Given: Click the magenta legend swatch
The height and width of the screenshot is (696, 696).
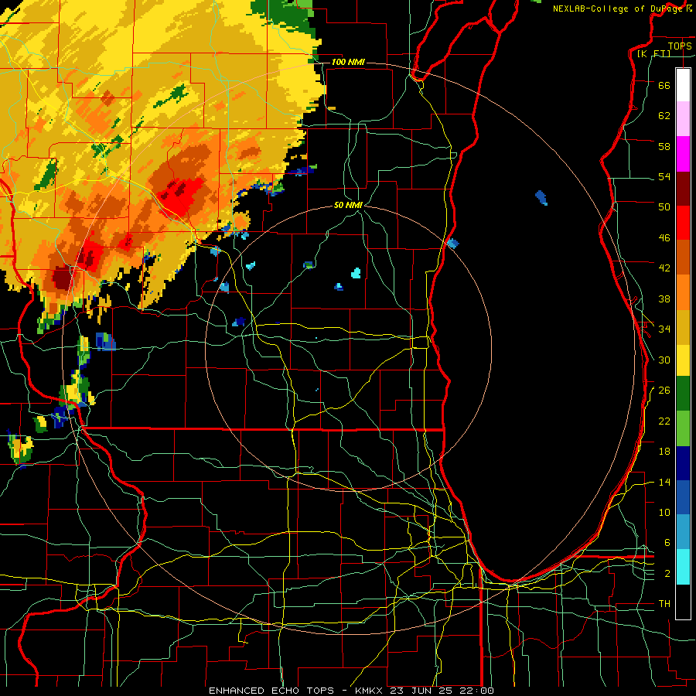Looking at the screenshot, I should tap(683, 154).
